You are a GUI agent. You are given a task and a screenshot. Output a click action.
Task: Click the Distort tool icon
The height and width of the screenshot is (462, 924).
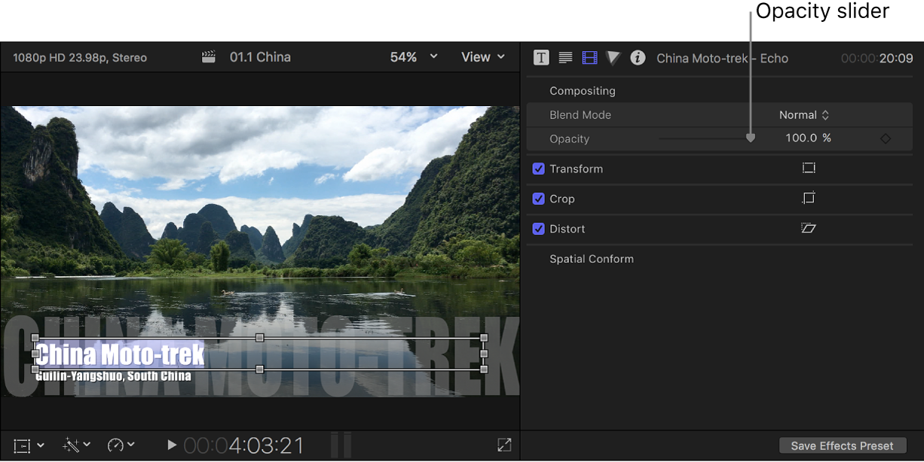(x=809, y=228)
